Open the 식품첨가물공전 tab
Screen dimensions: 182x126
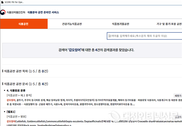tap(120, 24)
